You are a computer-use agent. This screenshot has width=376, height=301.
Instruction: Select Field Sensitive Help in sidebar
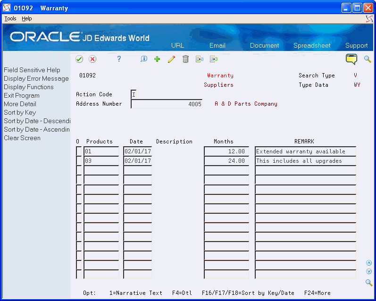coord(32,70)
